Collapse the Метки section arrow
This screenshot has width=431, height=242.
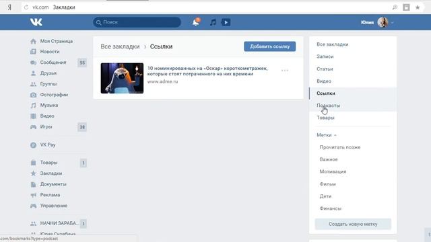[335, 135]
